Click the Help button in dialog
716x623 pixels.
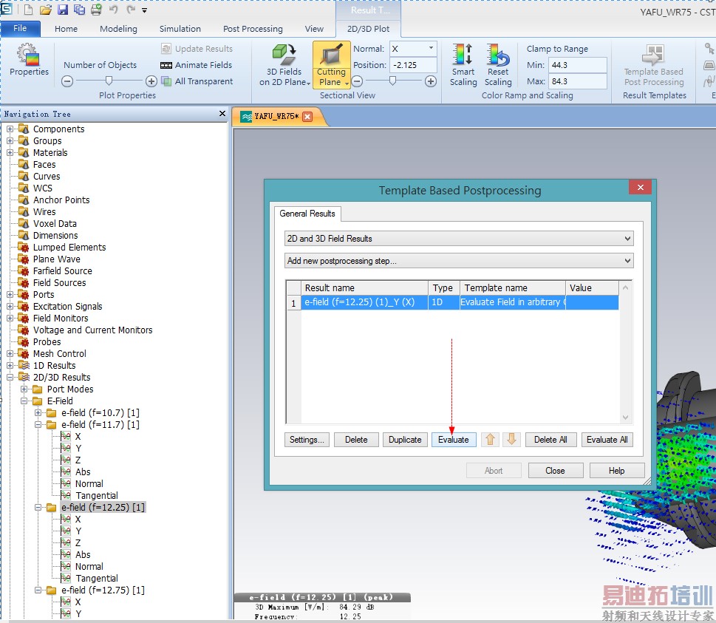[617, 471]
